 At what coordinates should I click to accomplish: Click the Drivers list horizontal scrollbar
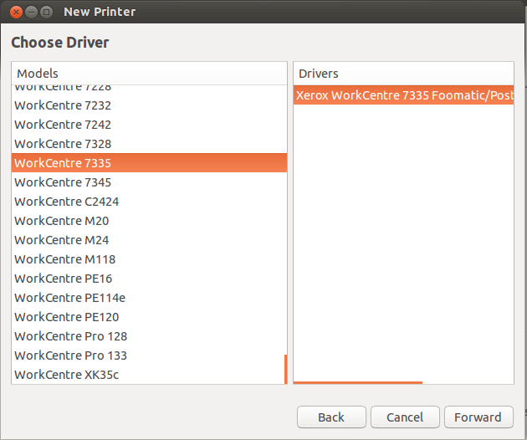pos(358,382)
